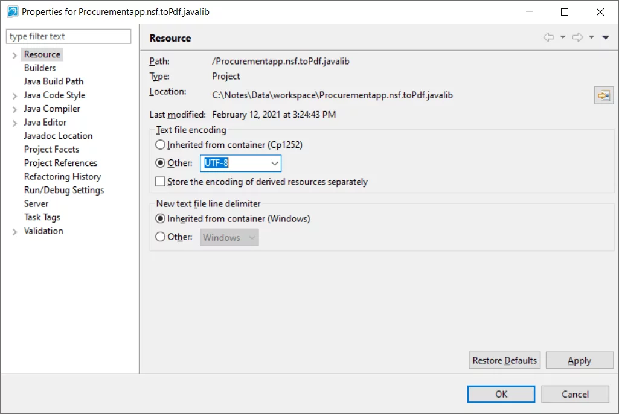This screenshot has height=414, width=619.
Task: Enable Store the encoding of derived resources separately
Action: (160, 182)
